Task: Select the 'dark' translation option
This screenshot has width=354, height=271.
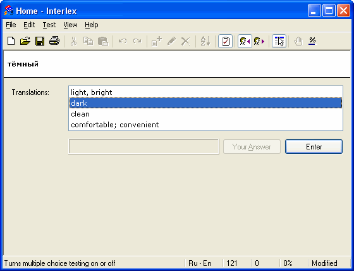Action: [x=205, y=103]
